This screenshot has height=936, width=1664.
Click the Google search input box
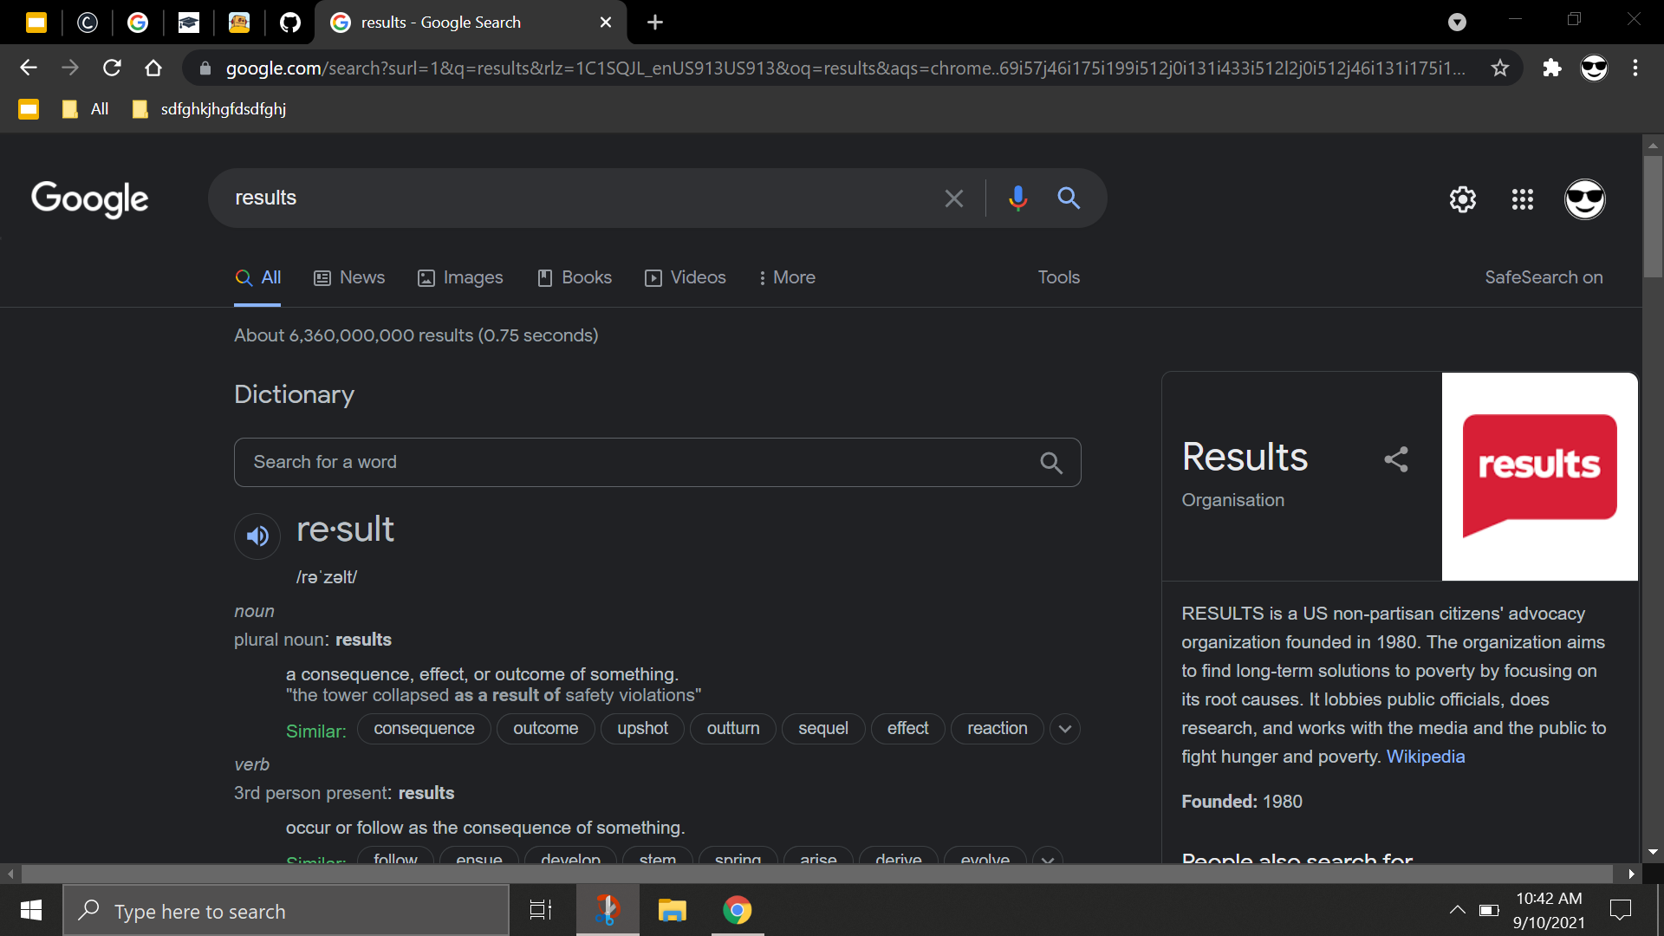(x=581, y=198)
